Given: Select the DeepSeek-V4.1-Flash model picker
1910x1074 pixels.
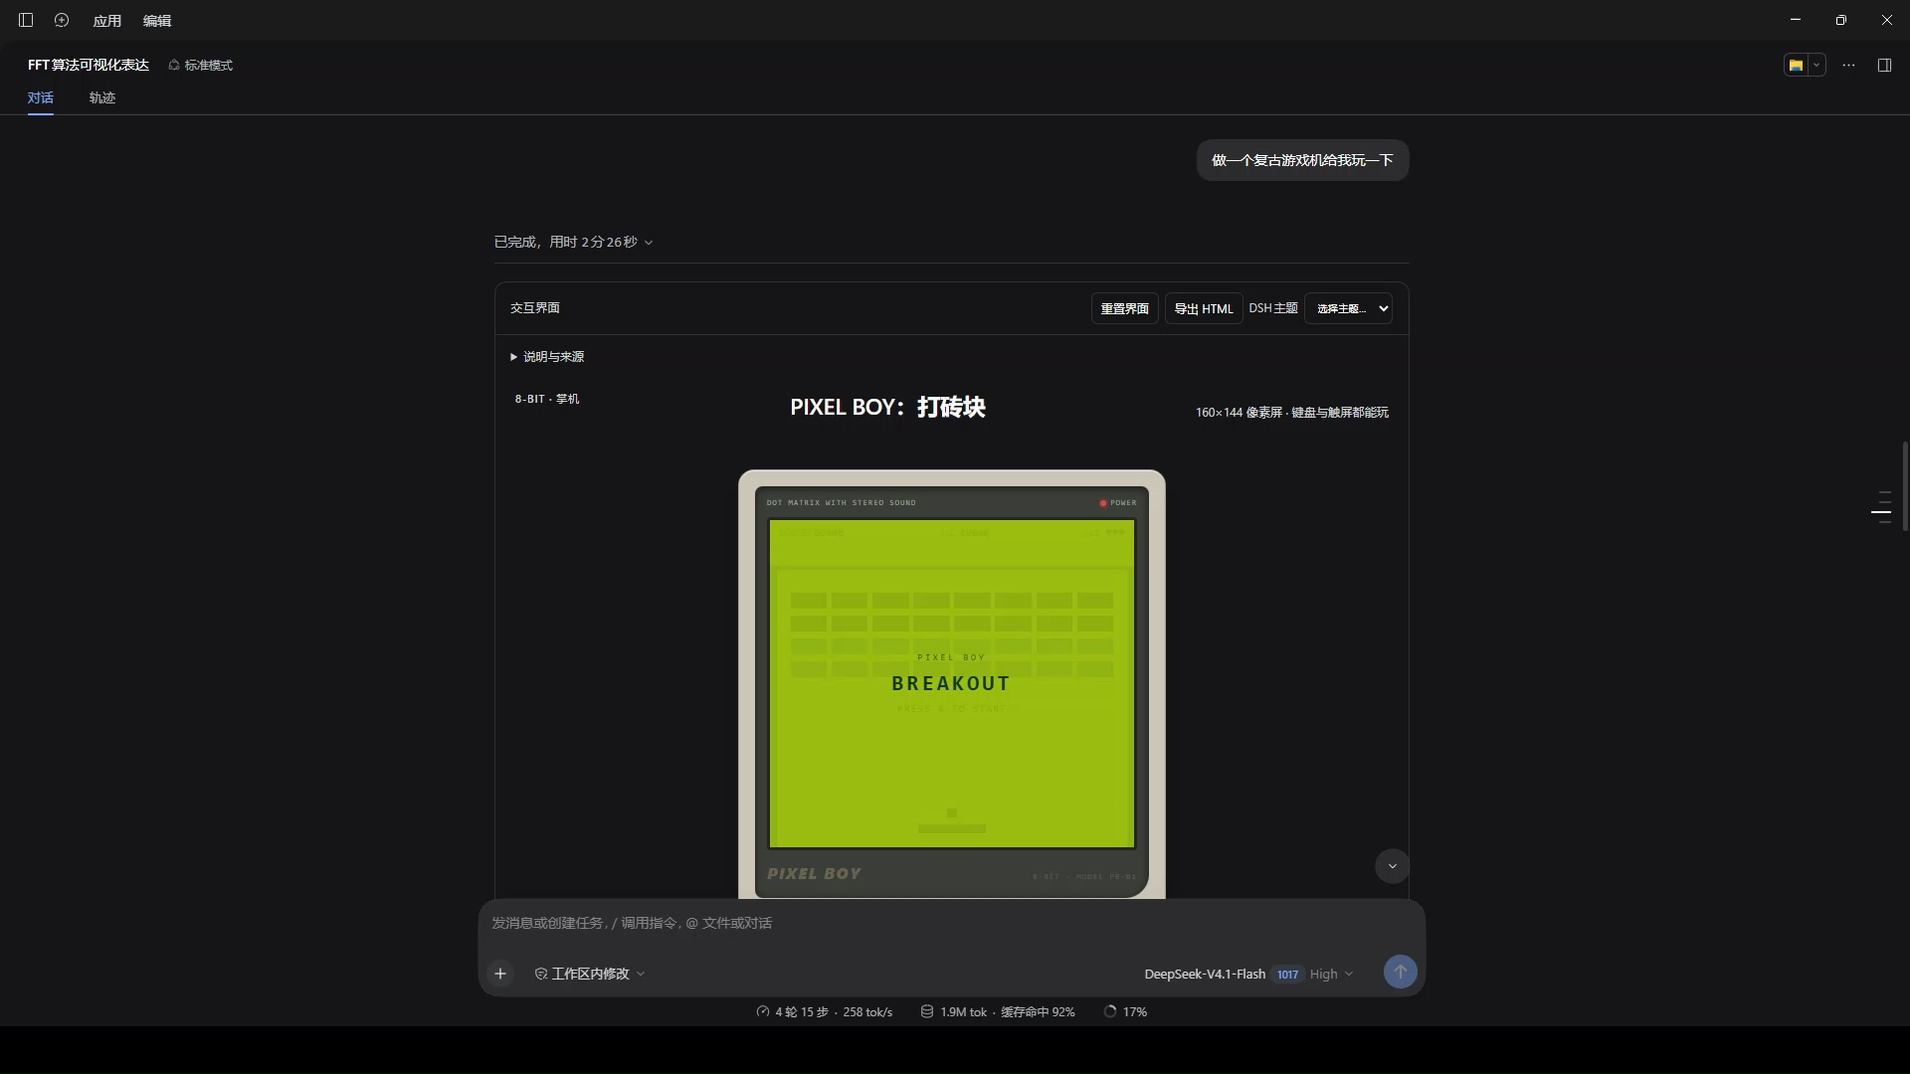Looking at the screenshot, I should point(1204,974).
